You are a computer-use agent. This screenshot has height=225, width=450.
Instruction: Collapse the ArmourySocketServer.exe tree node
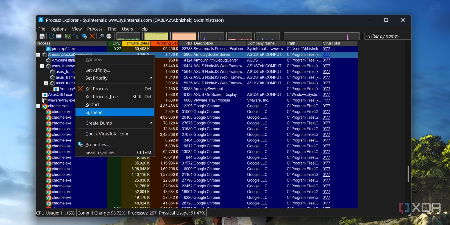pyautogui.click(x=38, y=55)
